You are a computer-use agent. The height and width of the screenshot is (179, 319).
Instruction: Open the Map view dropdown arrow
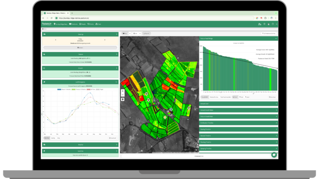coord(130,33)
